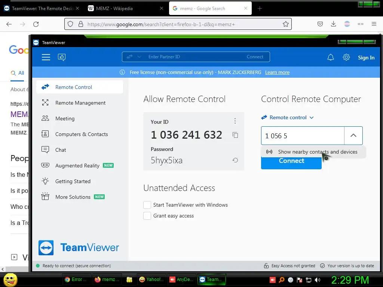Open the Firefox application menu
Viewport: 383px width, 287px height.
[x=374, y=24]
